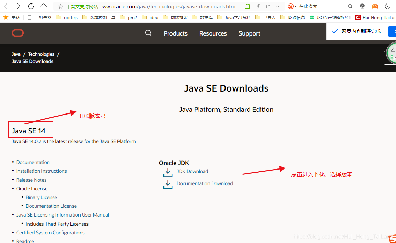Viewport: 396px width, 243px height.
Task: Click the lightbulb toolbar icon
Action: click(x=362, y=6)
